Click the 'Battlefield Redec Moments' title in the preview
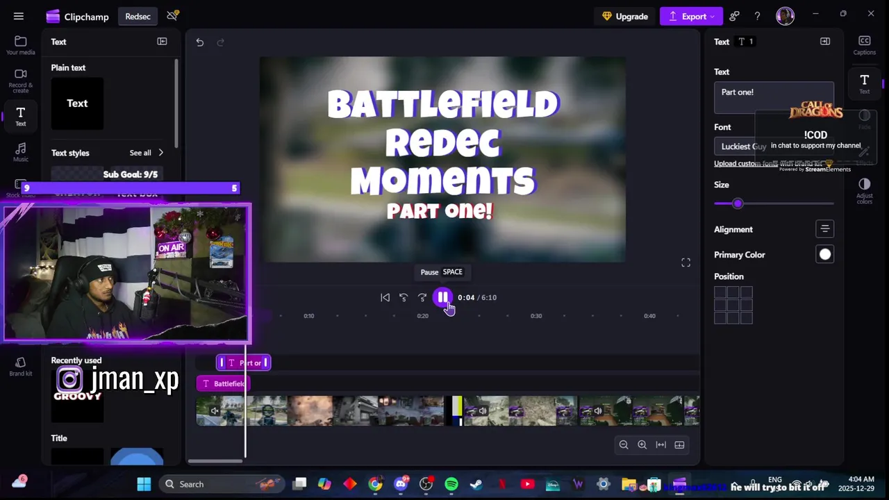The image size is (889, 500). point(443,143)
